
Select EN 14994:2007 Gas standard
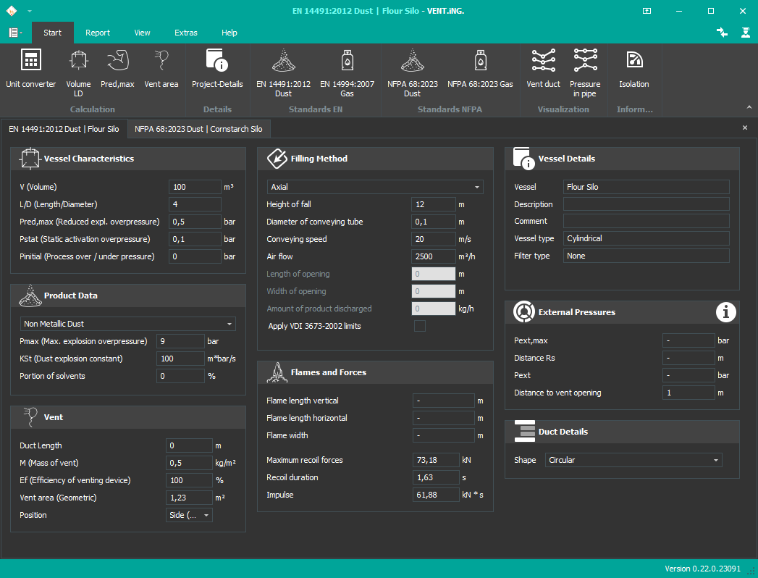point(347,69)
